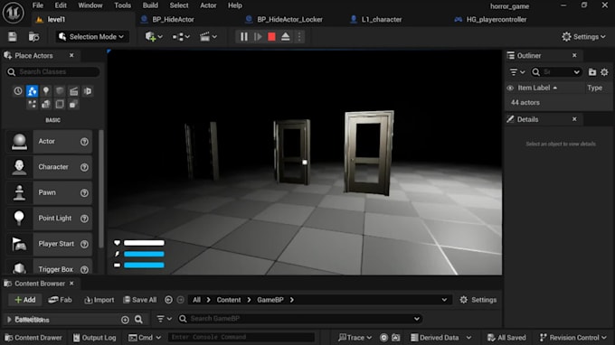Expand the Content Browser path dropdown

444,300
